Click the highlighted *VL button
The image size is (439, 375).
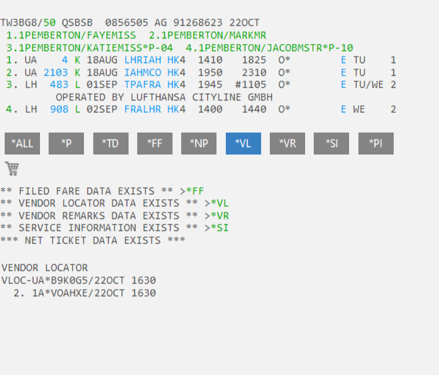(x=243, y=144)
